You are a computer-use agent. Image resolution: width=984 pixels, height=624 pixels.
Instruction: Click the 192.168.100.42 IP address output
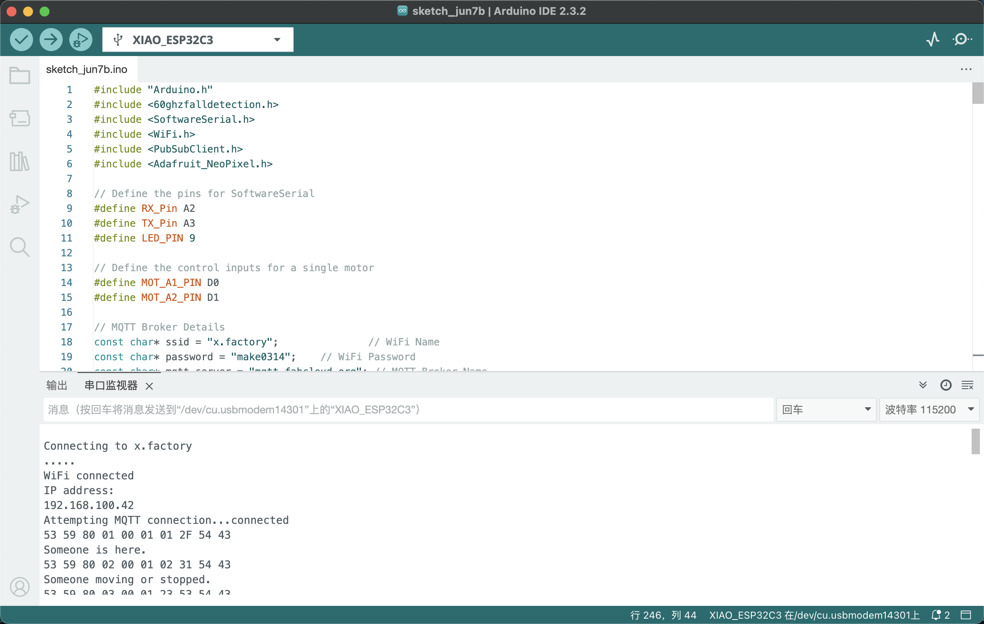[89, 505]
